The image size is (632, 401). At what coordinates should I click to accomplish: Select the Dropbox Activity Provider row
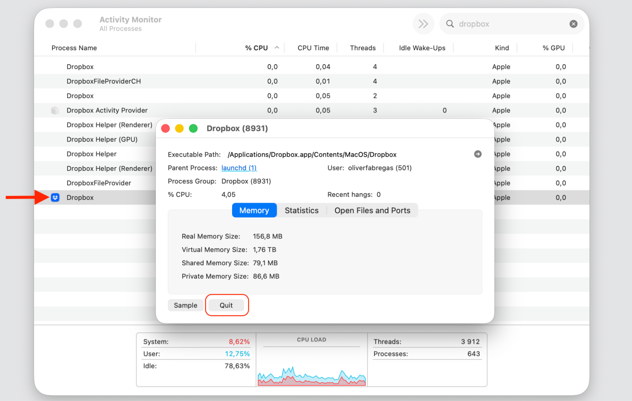click(311, 110)
